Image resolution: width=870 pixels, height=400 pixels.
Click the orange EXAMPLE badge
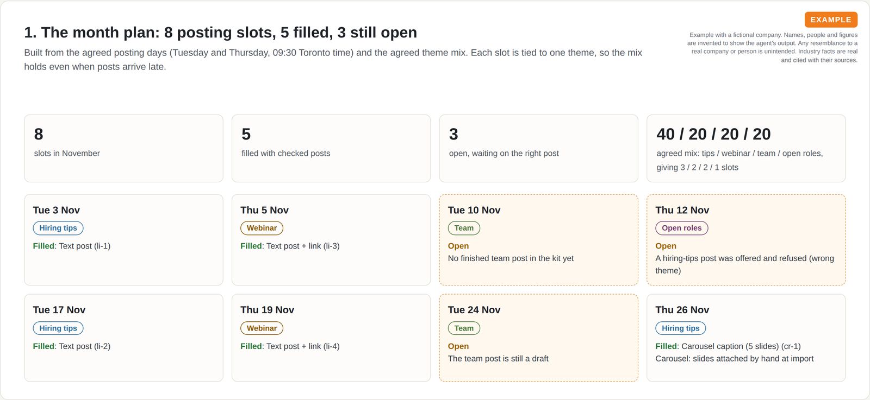click(x=831, y=20)
